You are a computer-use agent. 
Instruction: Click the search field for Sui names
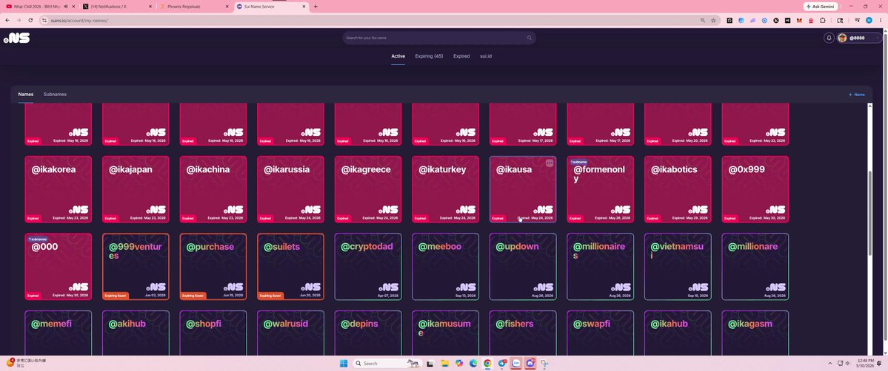click(x=439, y=38)
